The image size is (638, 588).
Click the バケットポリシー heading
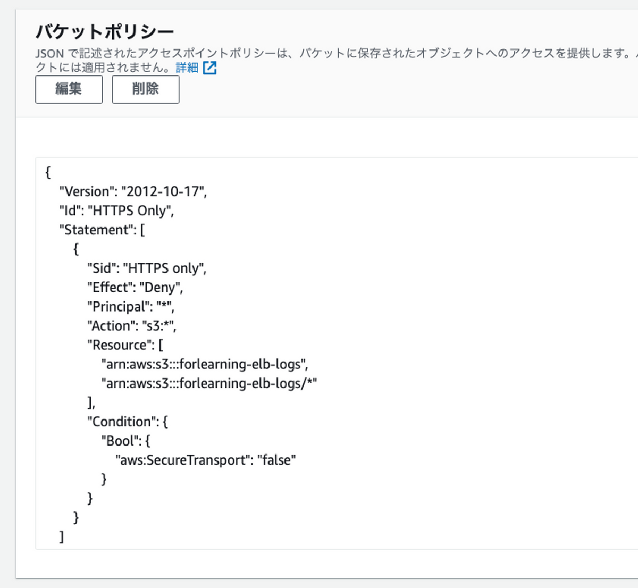(105, 32)
